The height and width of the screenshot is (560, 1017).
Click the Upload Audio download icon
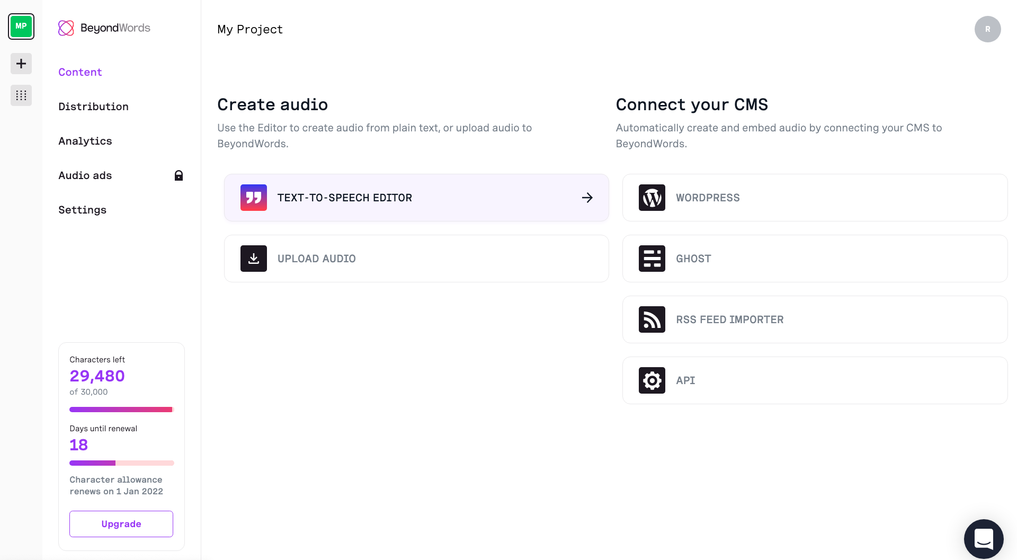[254, 259]
